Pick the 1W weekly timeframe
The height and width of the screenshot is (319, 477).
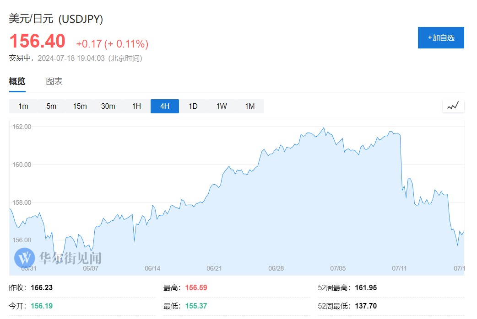(x=222, y=106)
